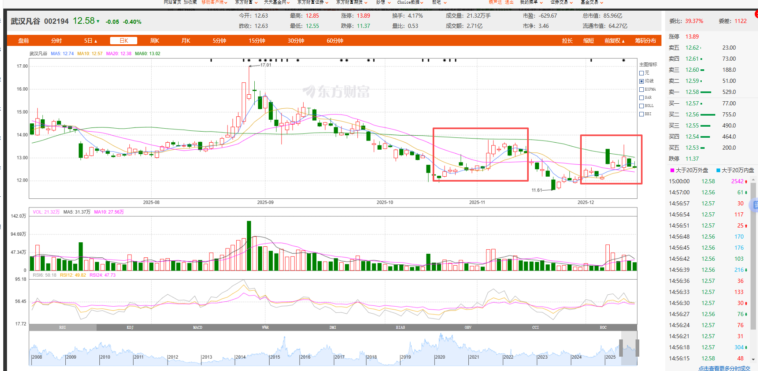Toggle the 均线 moving average checkbox
758x371 pixels.
click(x=641, y=81)
